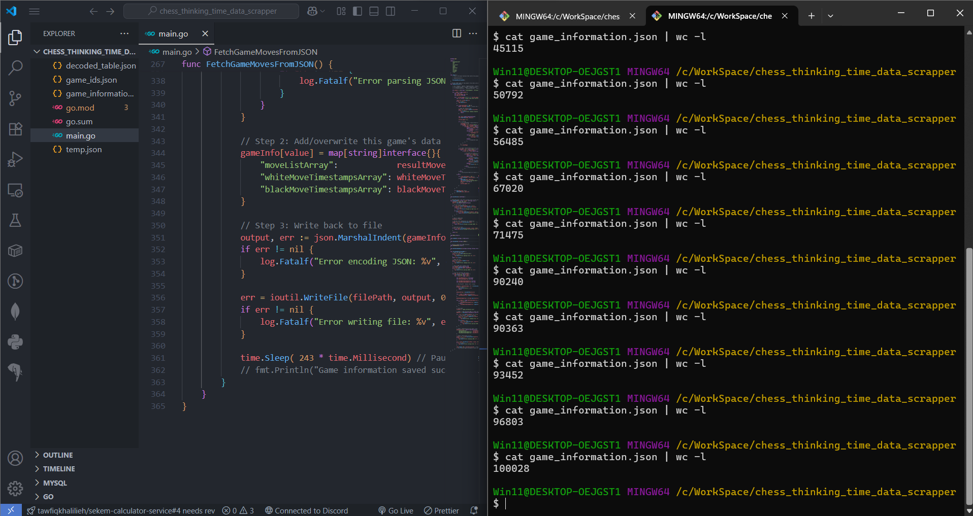Open temp.json file

[x=84, y=149]
